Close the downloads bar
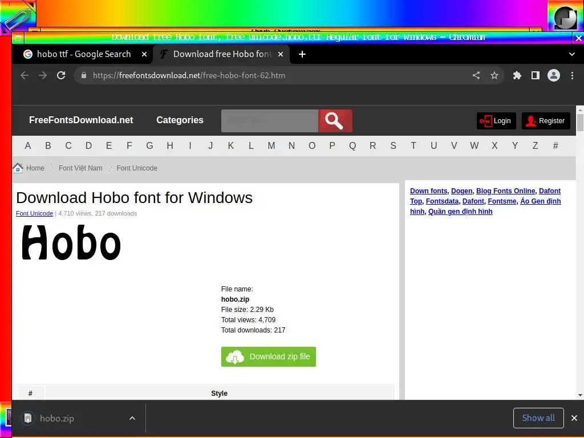This screenshot has height=438, width=584. 574,418
